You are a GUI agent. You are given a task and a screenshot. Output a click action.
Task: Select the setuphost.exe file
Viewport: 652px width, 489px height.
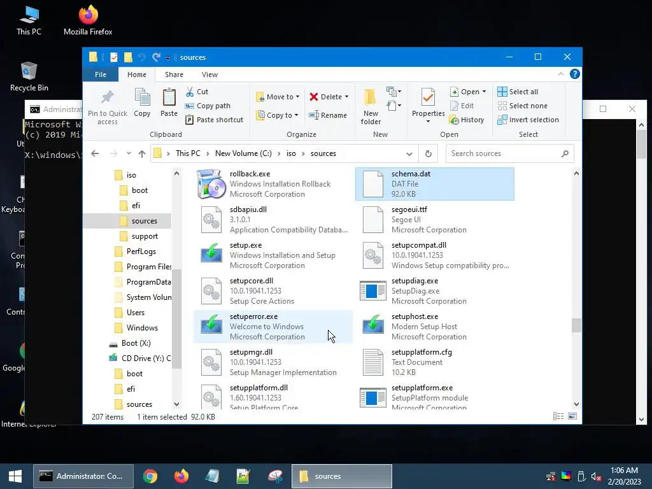[x=434, y=327]
